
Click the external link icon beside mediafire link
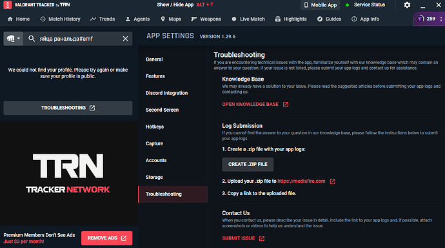tap(332, 181)
